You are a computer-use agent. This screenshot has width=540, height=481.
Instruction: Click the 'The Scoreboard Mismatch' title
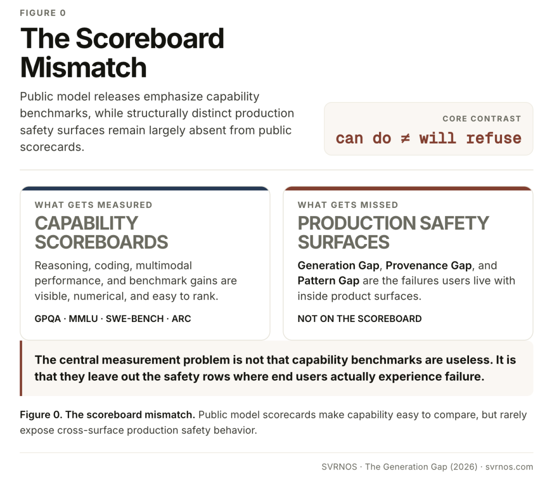coord(122,52)
